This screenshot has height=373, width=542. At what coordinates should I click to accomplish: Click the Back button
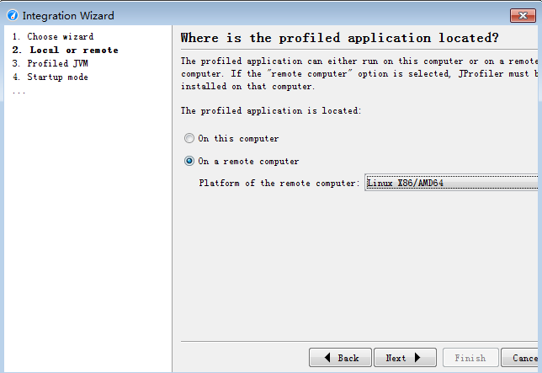(340, 358)
